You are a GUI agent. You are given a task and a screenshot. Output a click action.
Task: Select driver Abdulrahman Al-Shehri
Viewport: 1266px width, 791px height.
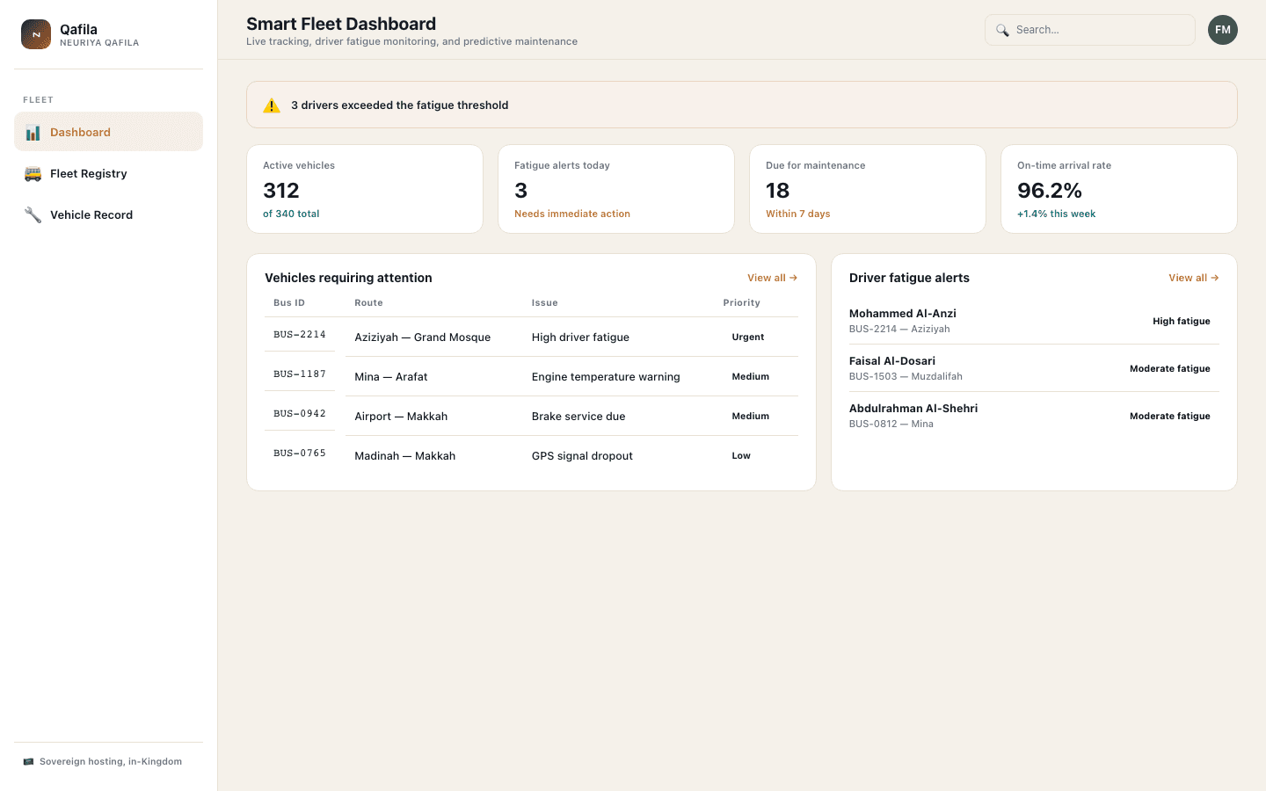[913, 409]
